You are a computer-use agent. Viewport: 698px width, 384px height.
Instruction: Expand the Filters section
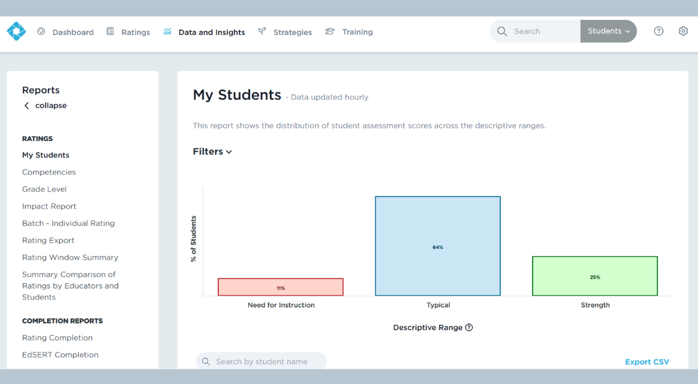coord(212,152)
